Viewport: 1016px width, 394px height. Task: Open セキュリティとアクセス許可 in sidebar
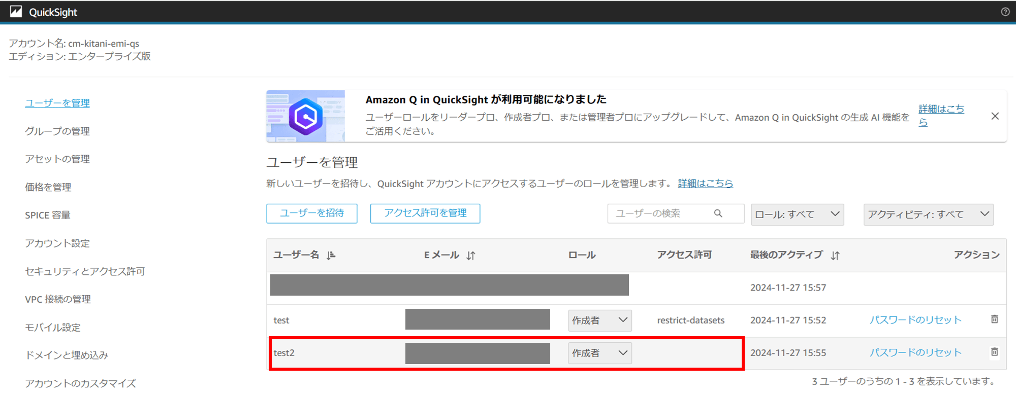[x=85, y=271]
